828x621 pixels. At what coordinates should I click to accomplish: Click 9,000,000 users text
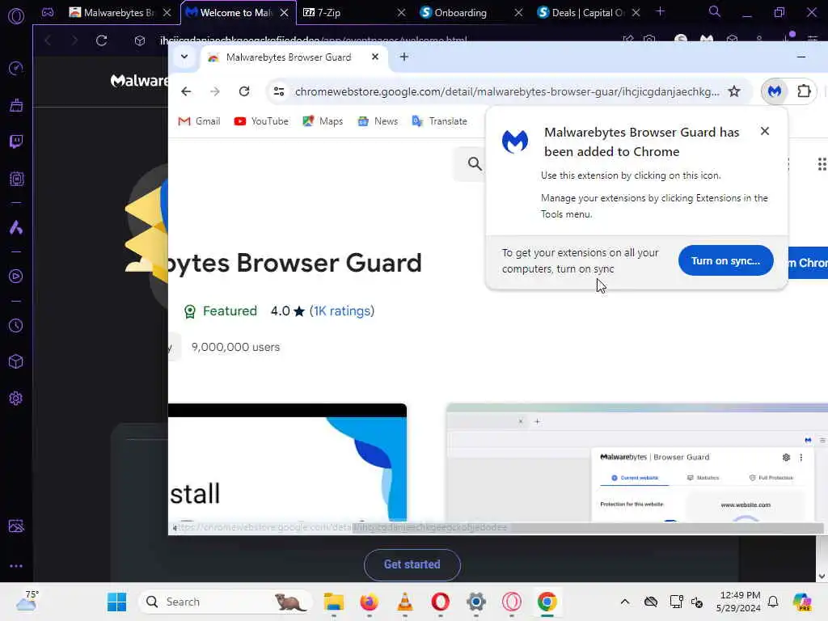point(235,347)
